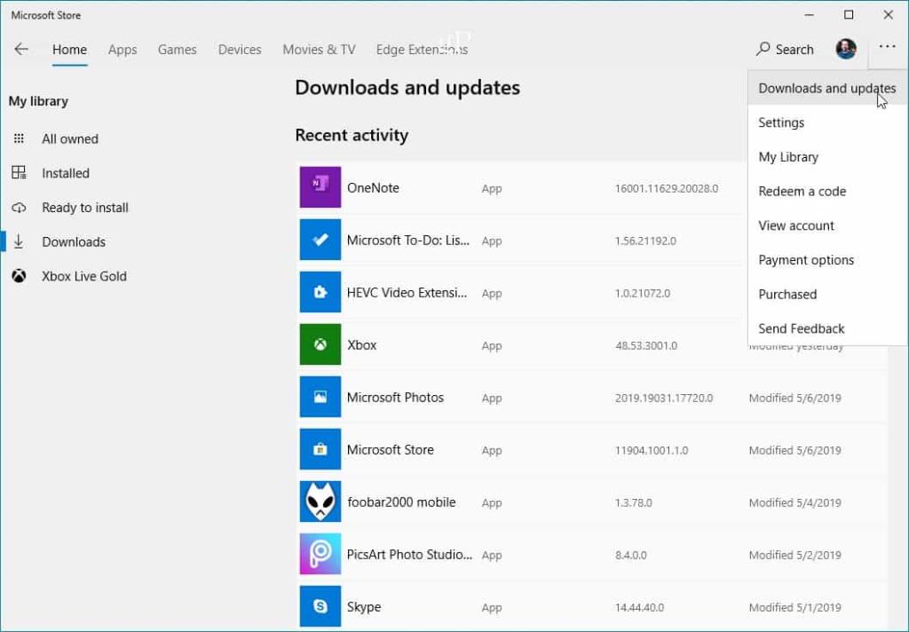
Task: Select Purchased in the menu
Action: pos(826,294)
